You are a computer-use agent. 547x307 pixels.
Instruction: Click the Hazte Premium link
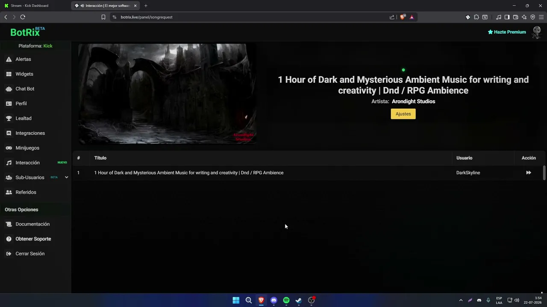tap(507, 32)
